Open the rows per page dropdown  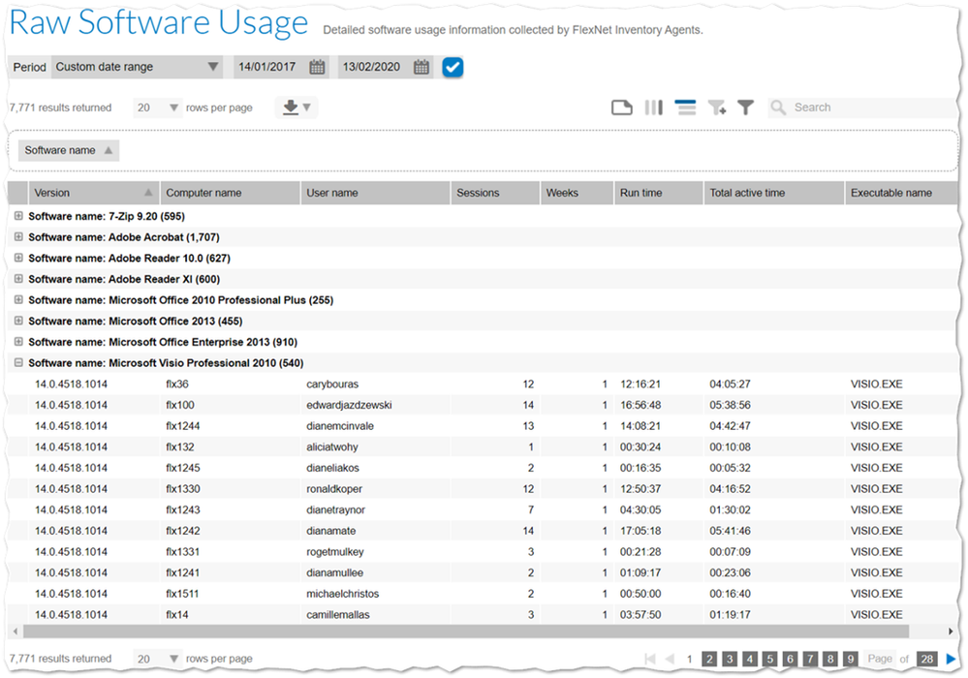tap(172, 108)
